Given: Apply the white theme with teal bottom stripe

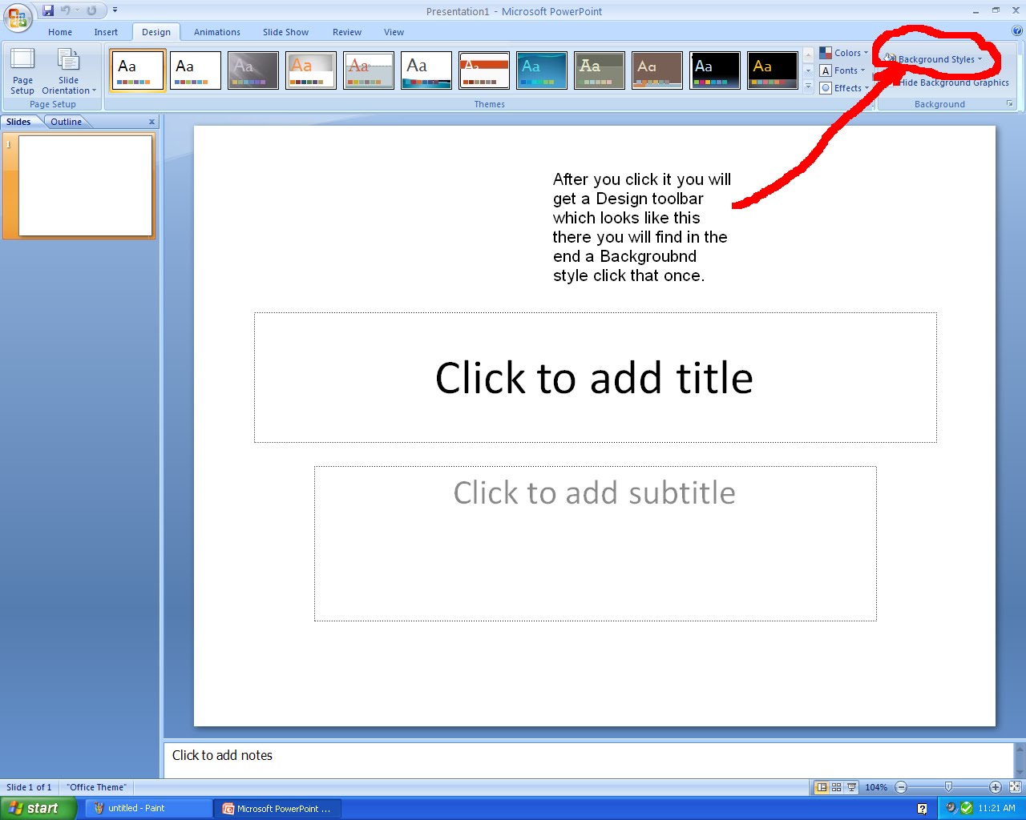Looking at the screenshot, I should 426,70.
